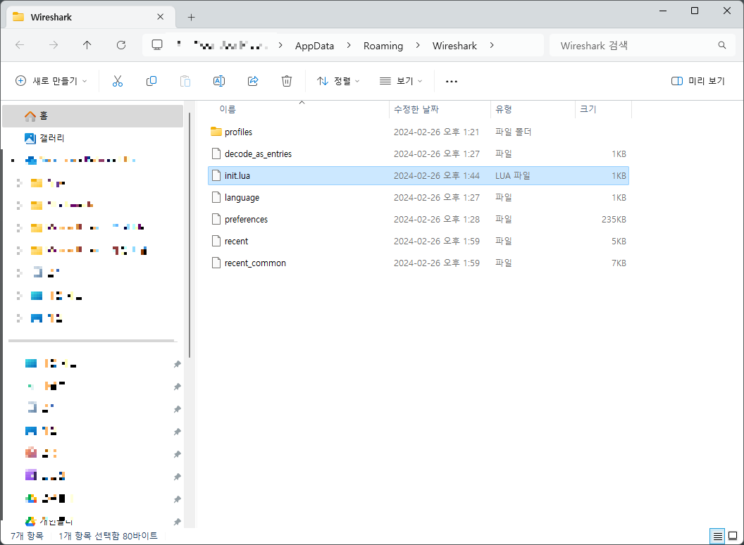Click the Rename icon
Viewport: 744px width, 545px height.
pos(218,81)
